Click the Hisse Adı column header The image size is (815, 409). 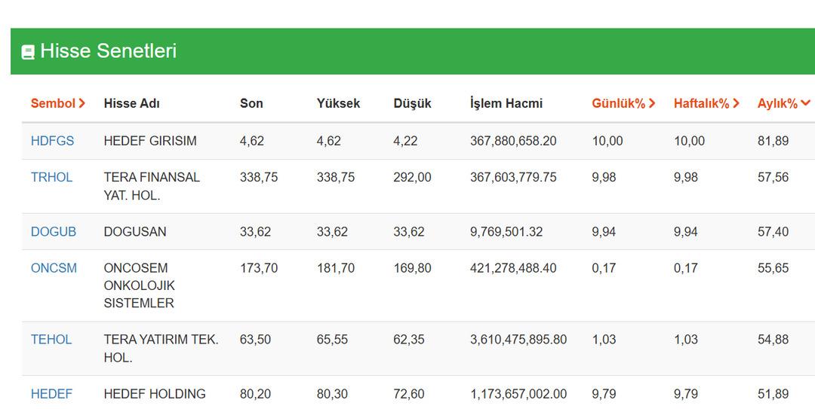[x=131, y=104]
